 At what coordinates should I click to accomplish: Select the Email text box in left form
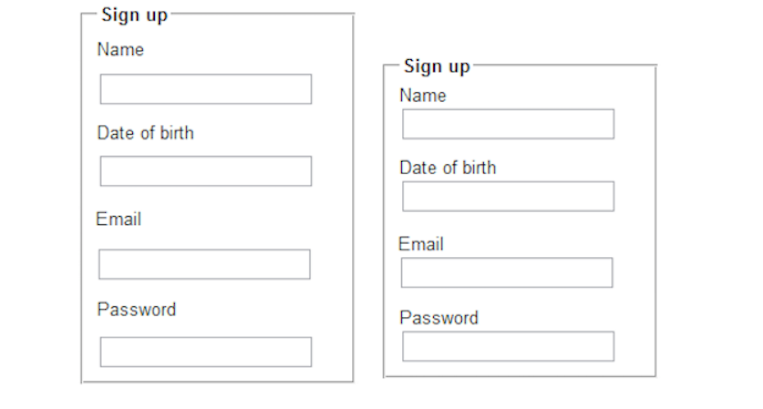204,264
